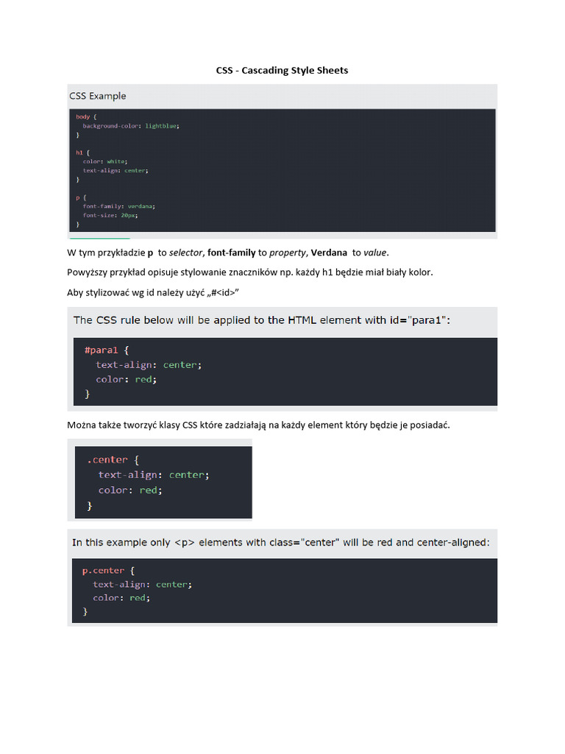Click the "color: white;" code line

(x=105, y=161)
